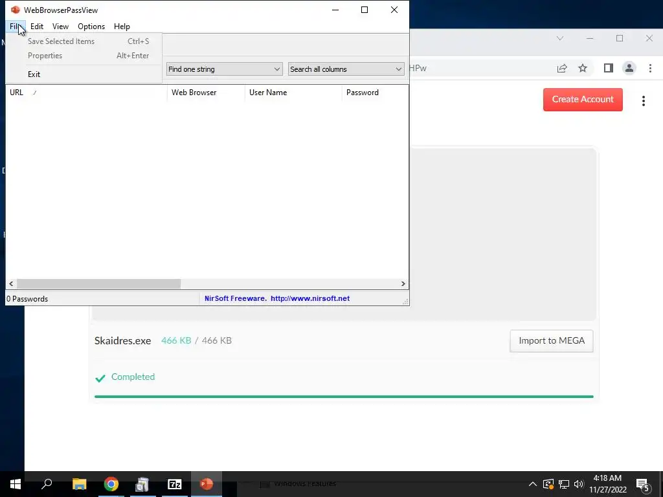The height and width of the screenshot is (497, 663).
Task: Sort by the URL column header
Action: click(86, 92)
